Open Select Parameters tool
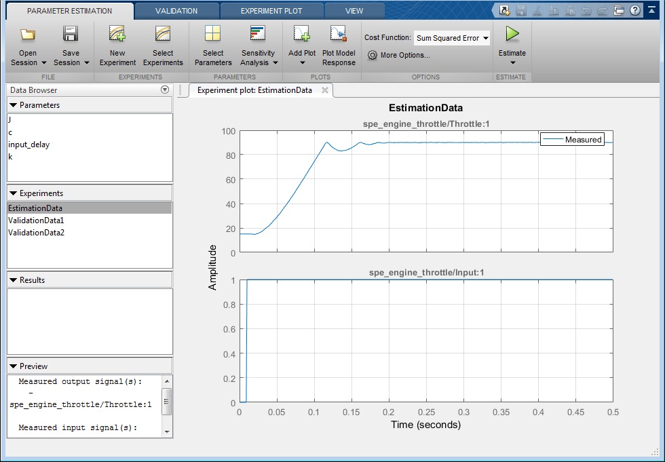 212,33
